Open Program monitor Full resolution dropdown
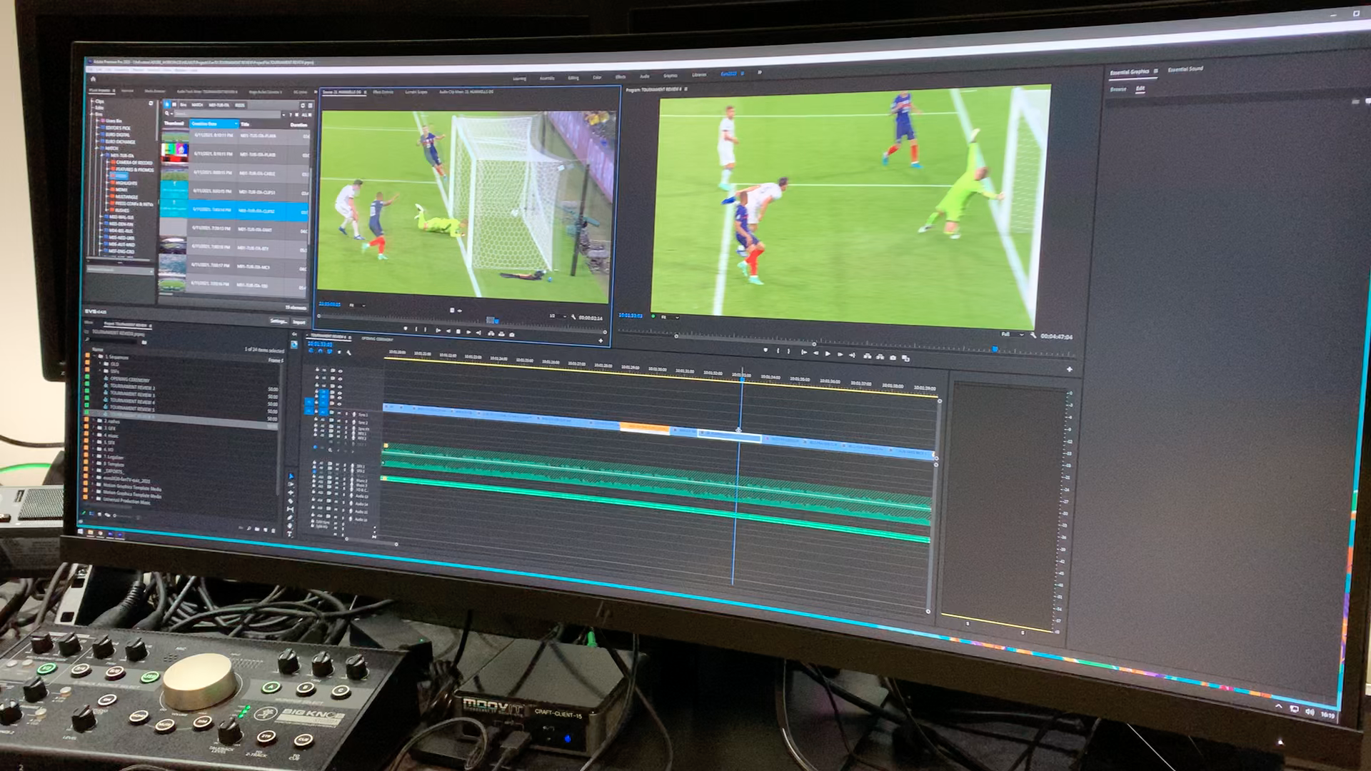1371x771 pixels. [1012, 334]
